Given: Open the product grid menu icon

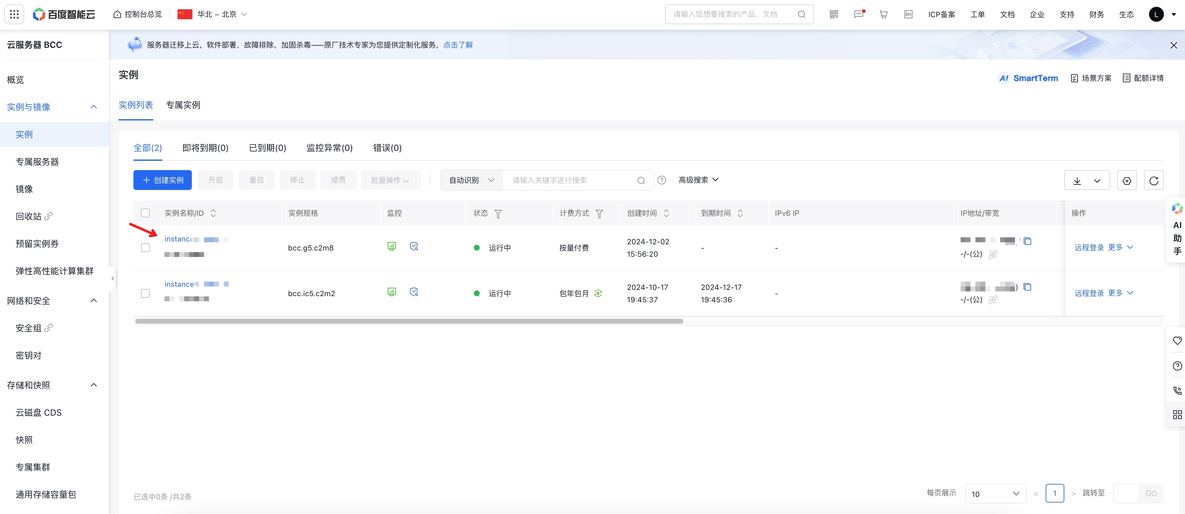Looking at the screenshot, I should tap(14, 14).
